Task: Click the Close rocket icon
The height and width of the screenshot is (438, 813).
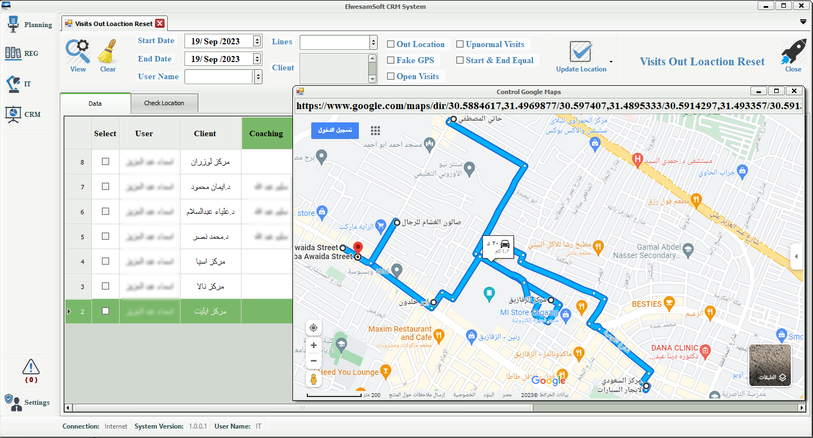Action: (793, 51)
